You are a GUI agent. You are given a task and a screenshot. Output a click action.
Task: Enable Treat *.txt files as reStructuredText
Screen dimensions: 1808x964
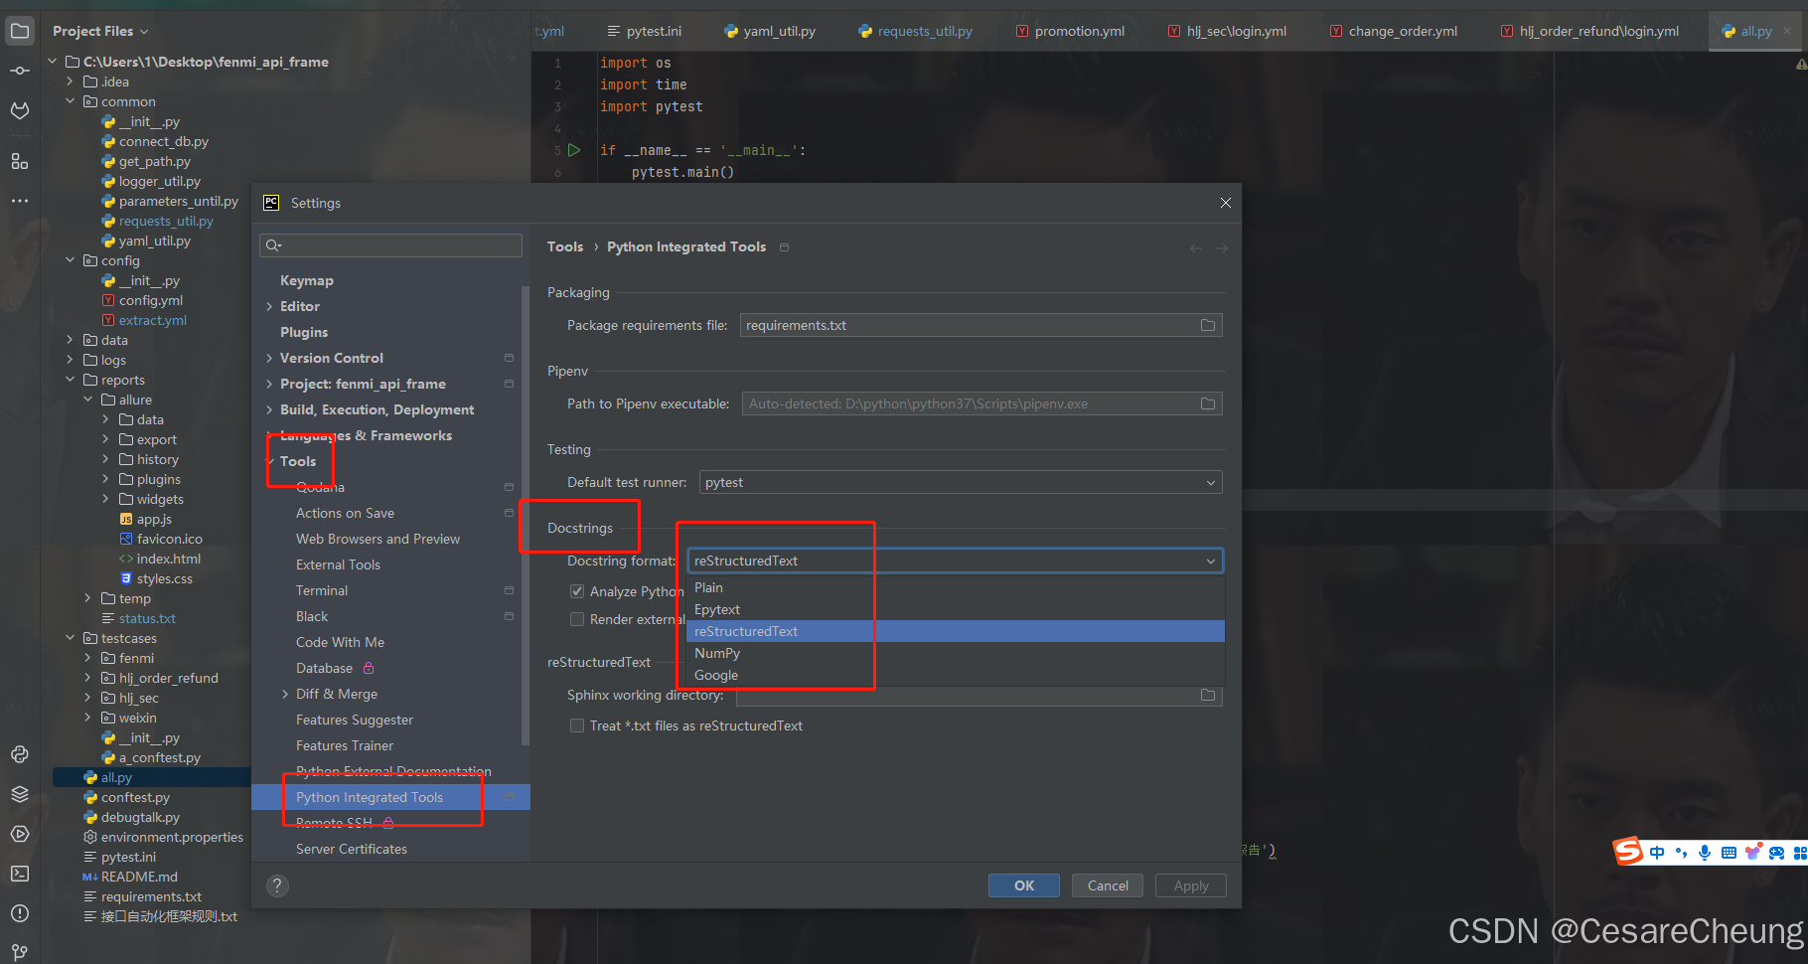coord(577,725)
